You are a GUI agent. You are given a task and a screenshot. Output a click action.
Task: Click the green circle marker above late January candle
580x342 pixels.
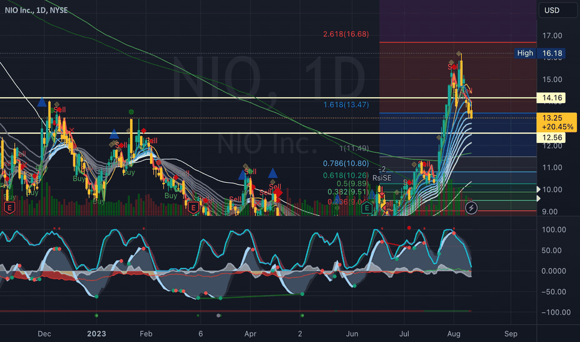point(131,112)
